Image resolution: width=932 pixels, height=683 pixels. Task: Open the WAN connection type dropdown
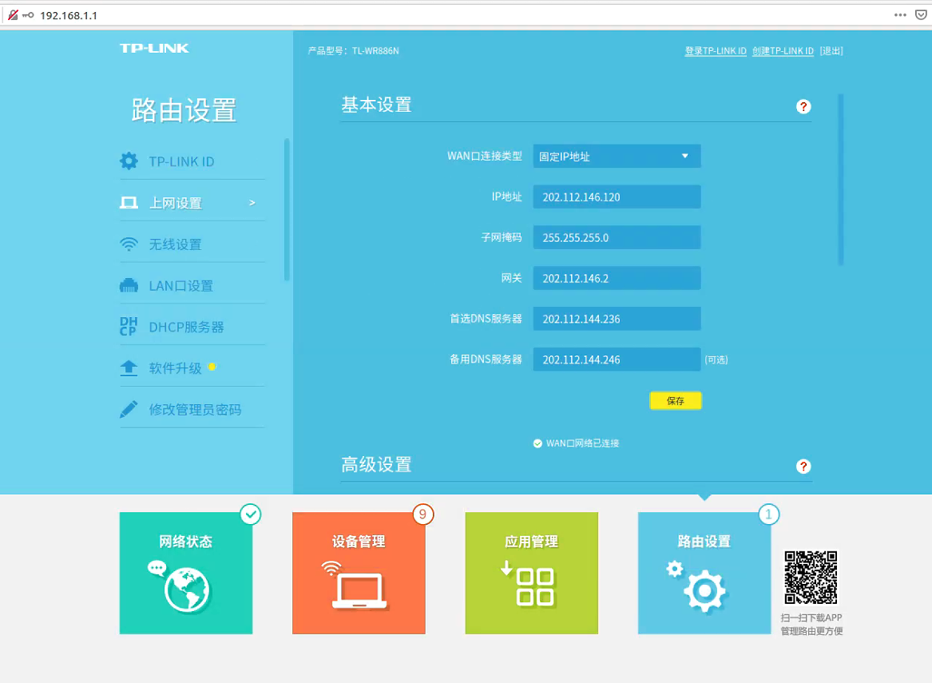[617, 157]
